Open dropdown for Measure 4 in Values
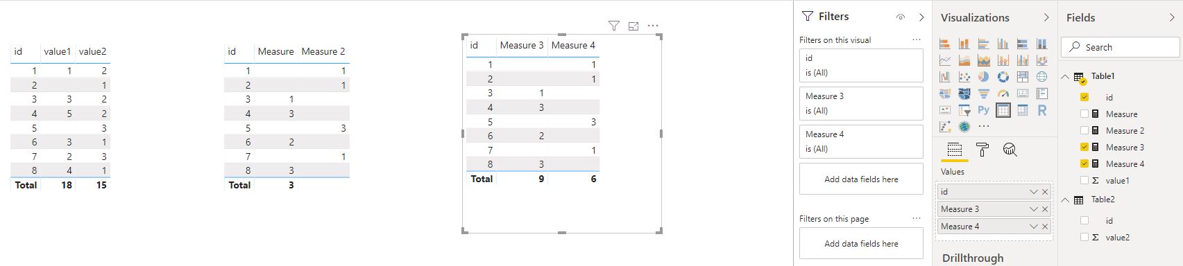Image resolution: width=1183 pixels, height=266 pixels. [x=1034, y=227]
